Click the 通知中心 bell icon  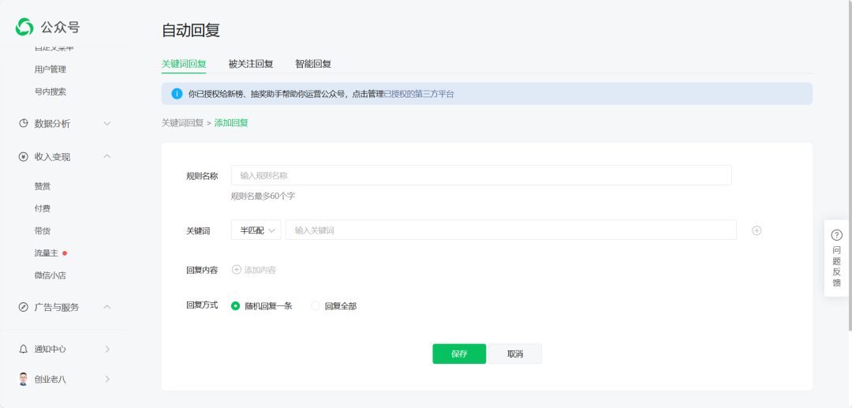[x=24, y=349]
